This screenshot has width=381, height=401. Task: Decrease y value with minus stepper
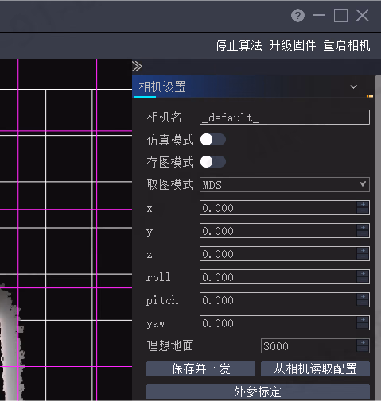[x=363, y=233]
